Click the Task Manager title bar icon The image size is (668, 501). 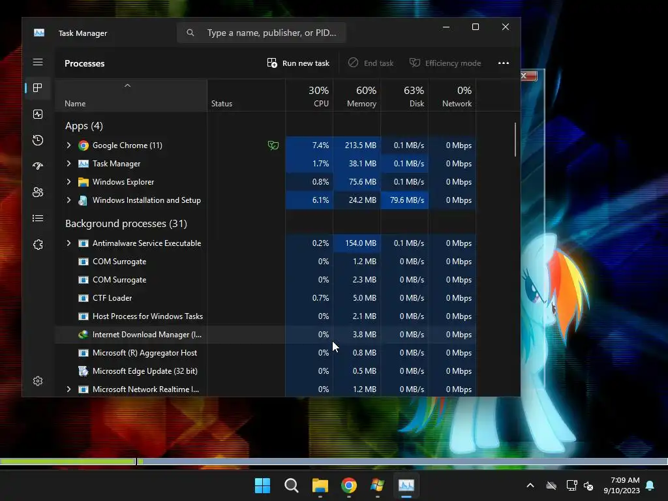point(38,33)
